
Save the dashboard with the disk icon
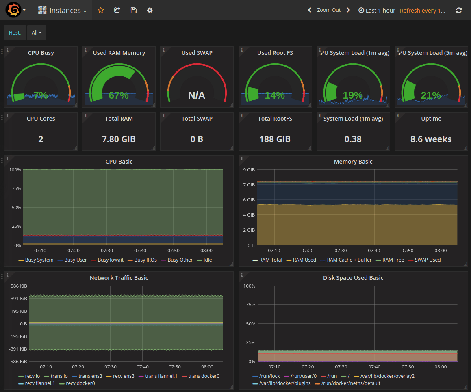point(133,10)
